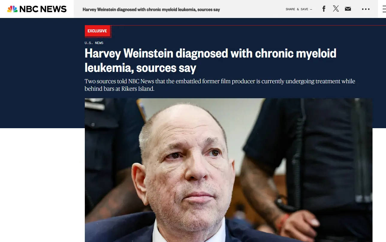The height and width of the screenshot is (242, 386).
Task: Collapse the share options with the dash
Action: (x=311, y=9)
